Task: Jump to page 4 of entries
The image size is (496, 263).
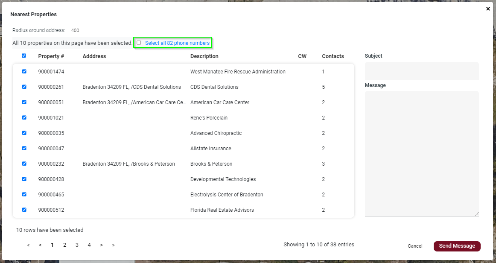Action: pyautogui.click(x=89, y=245)
